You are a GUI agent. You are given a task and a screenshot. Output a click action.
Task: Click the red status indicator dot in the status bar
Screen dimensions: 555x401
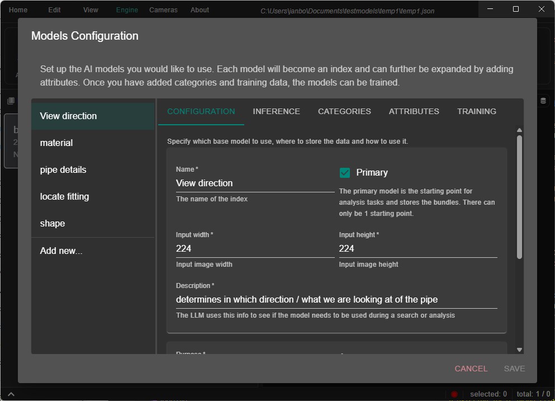(454, 394)
